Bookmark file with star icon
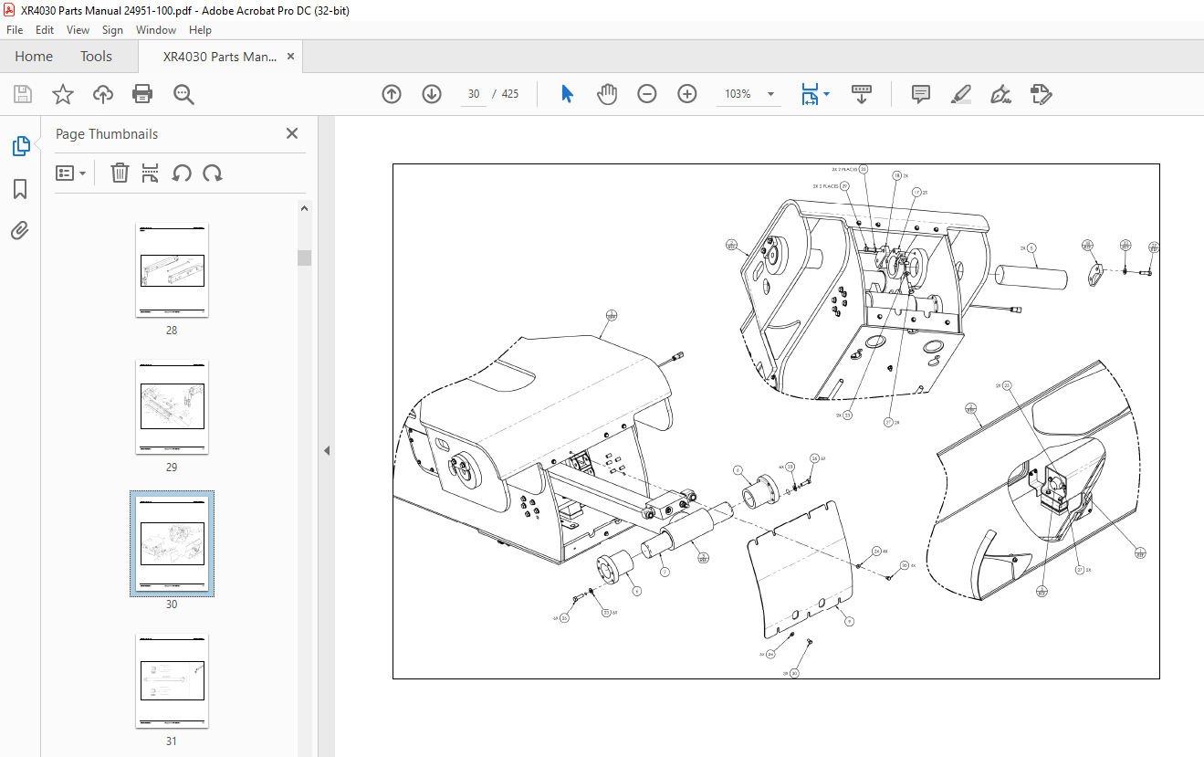1204x757 pixels. [x=63, y=94]
